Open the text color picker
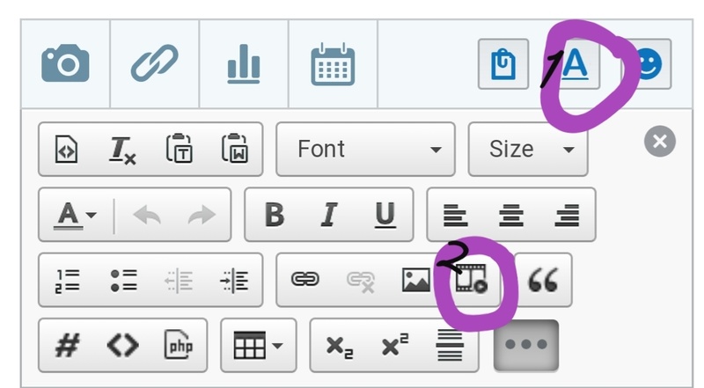The height and width of the screenshot is (388, 704). tap(77, 215)
